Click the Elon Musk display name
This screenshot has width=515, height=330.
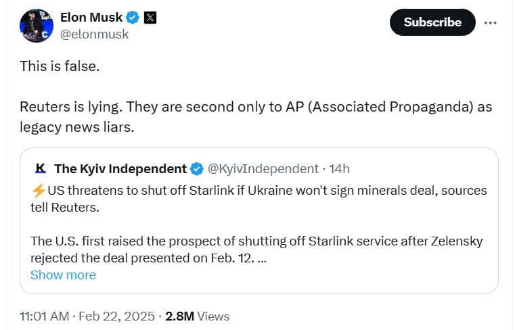pyautogui.click(x=90, y=18)
